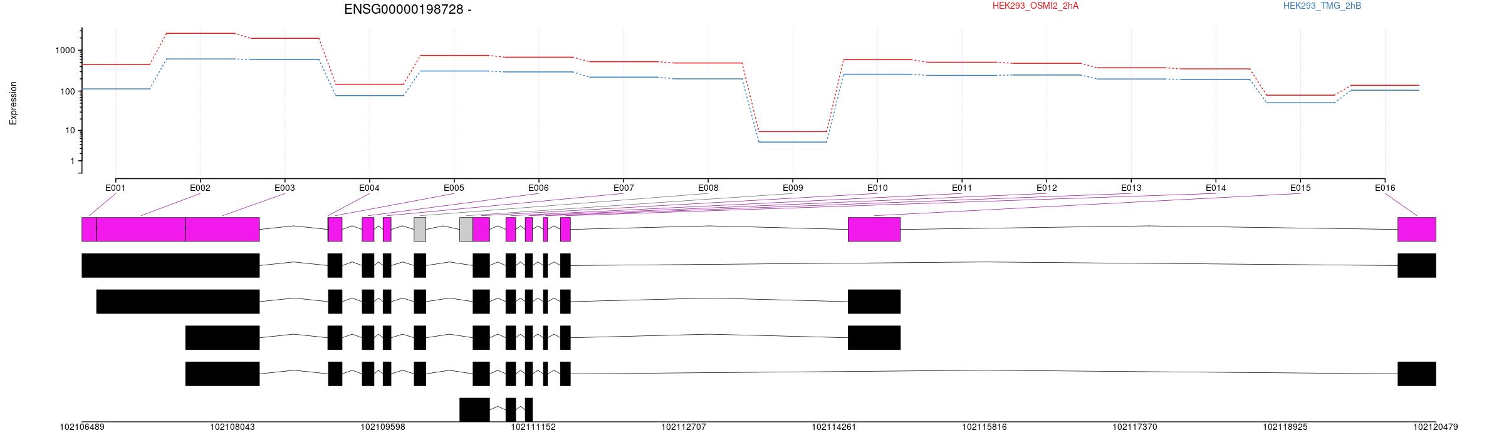Viewport: 1504px width, 438px height.
Task: Click the red expression line above E009
Action: pyautogui.click(x=793, y=131)
